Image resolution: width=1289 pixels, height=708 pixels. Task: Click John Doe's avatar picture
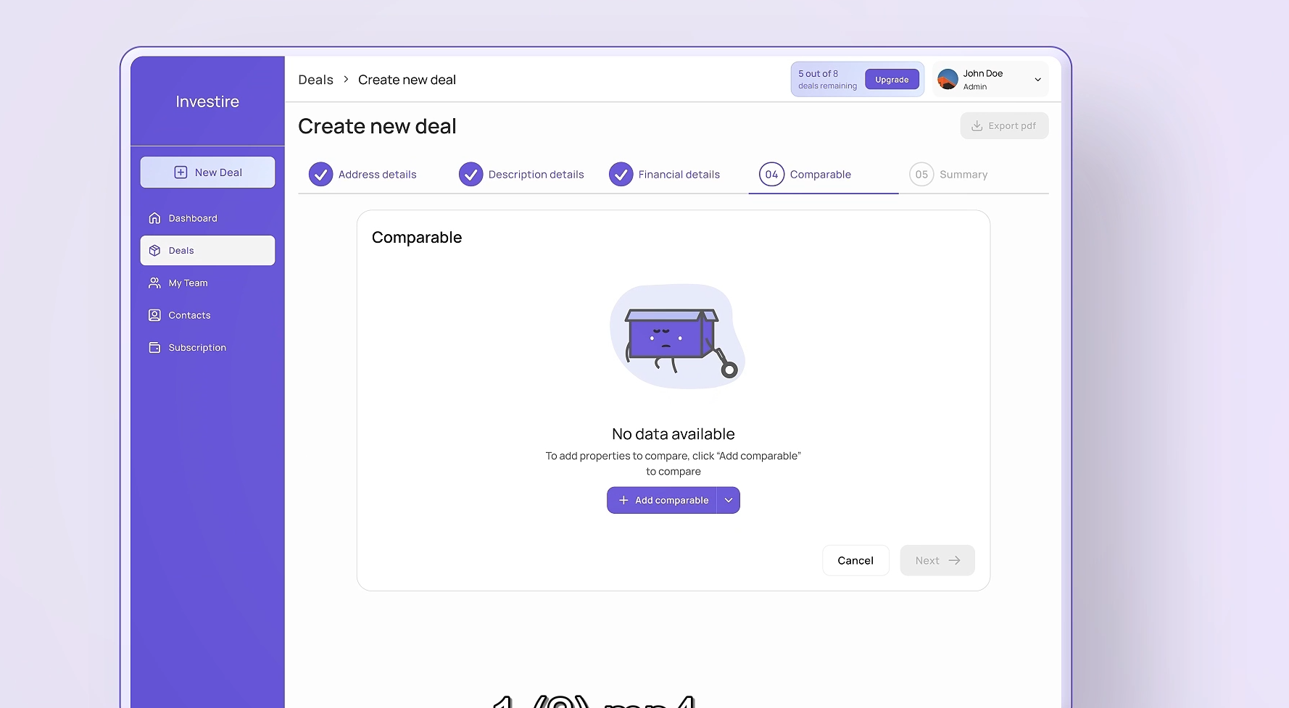[x=948, y=79]
